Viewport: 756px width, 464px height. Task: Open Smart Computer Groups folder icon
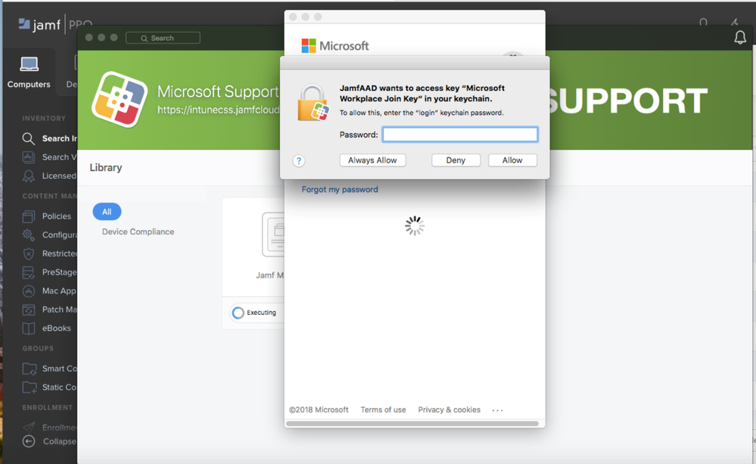click(x=29, y=369)
